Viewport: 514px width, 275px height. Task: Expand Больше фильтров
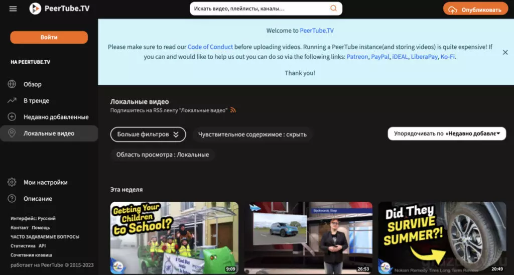pyautogui.click(x=148, y=134)
